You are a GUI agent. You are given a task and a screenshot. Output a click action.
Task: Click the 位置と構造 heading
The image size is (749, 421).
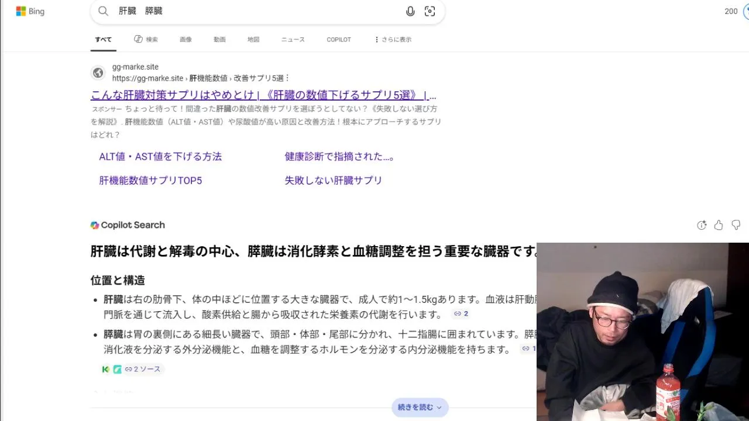[118, 280]
